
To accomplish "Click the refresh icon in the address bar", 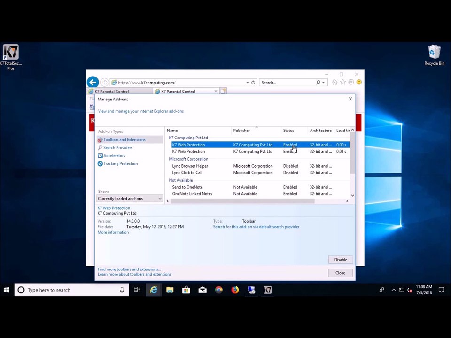I will coord(253,83).
